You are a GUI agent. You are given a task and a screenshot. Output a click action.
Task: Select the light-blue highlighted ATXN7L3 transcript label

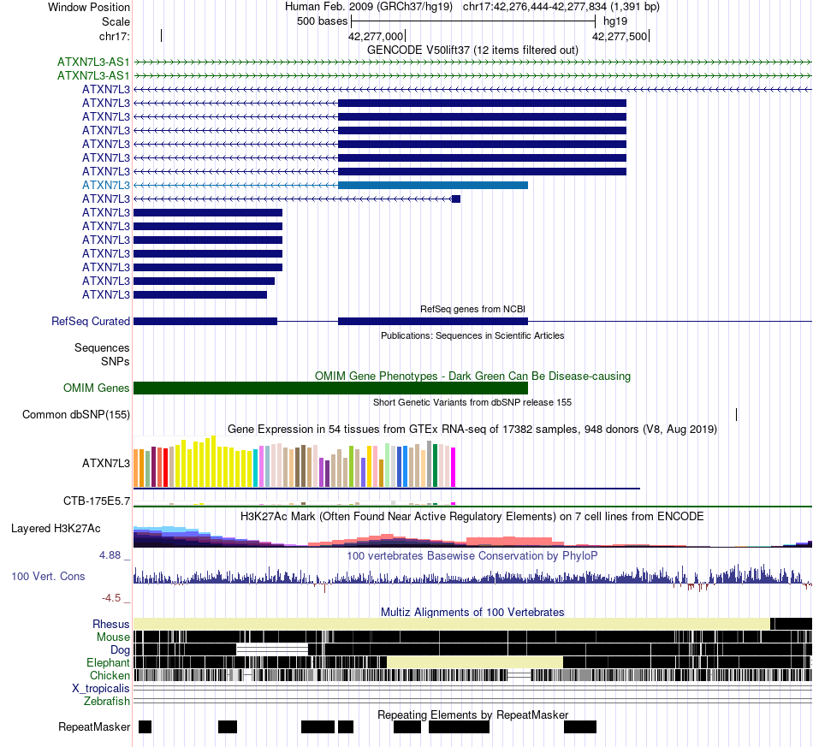pyautogui.click(x=106, y=185)
